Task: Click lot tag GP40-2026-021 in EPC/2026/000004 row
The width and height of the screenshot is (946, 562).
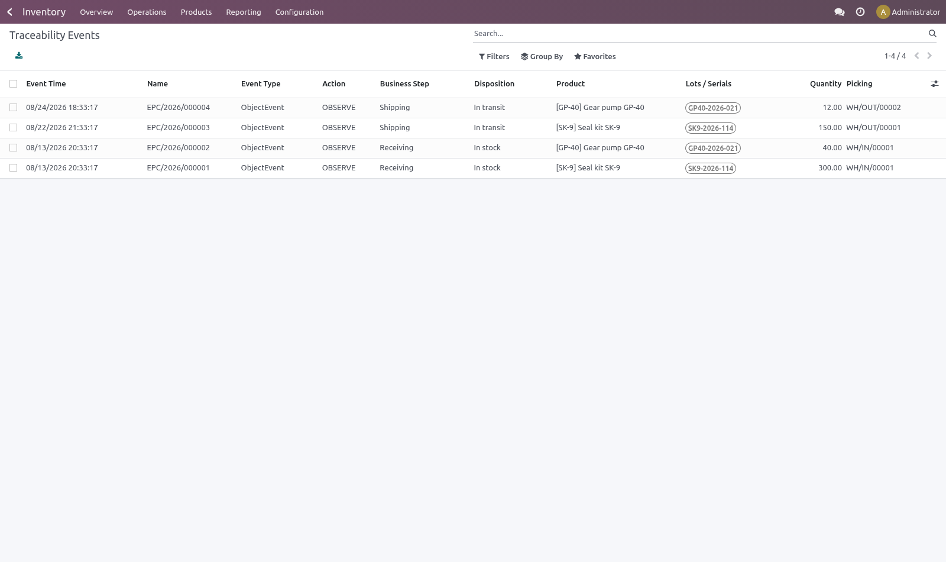Action: (x=713, y=108)
